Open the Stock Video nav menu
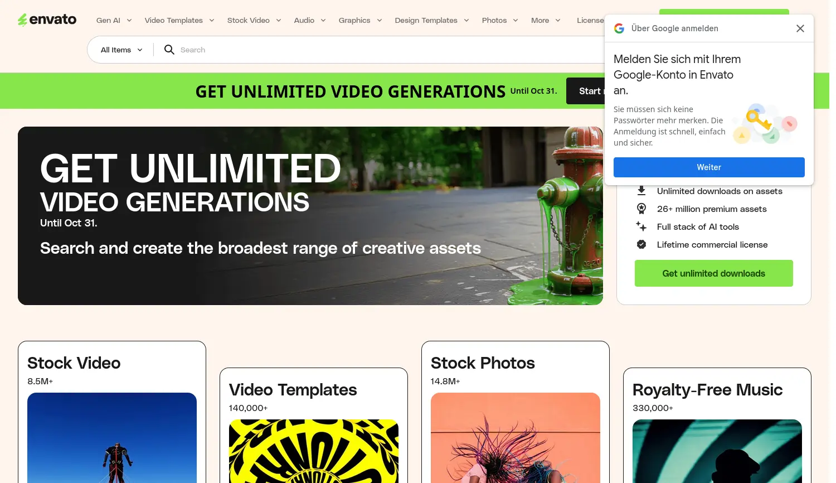 pos(254,20)
